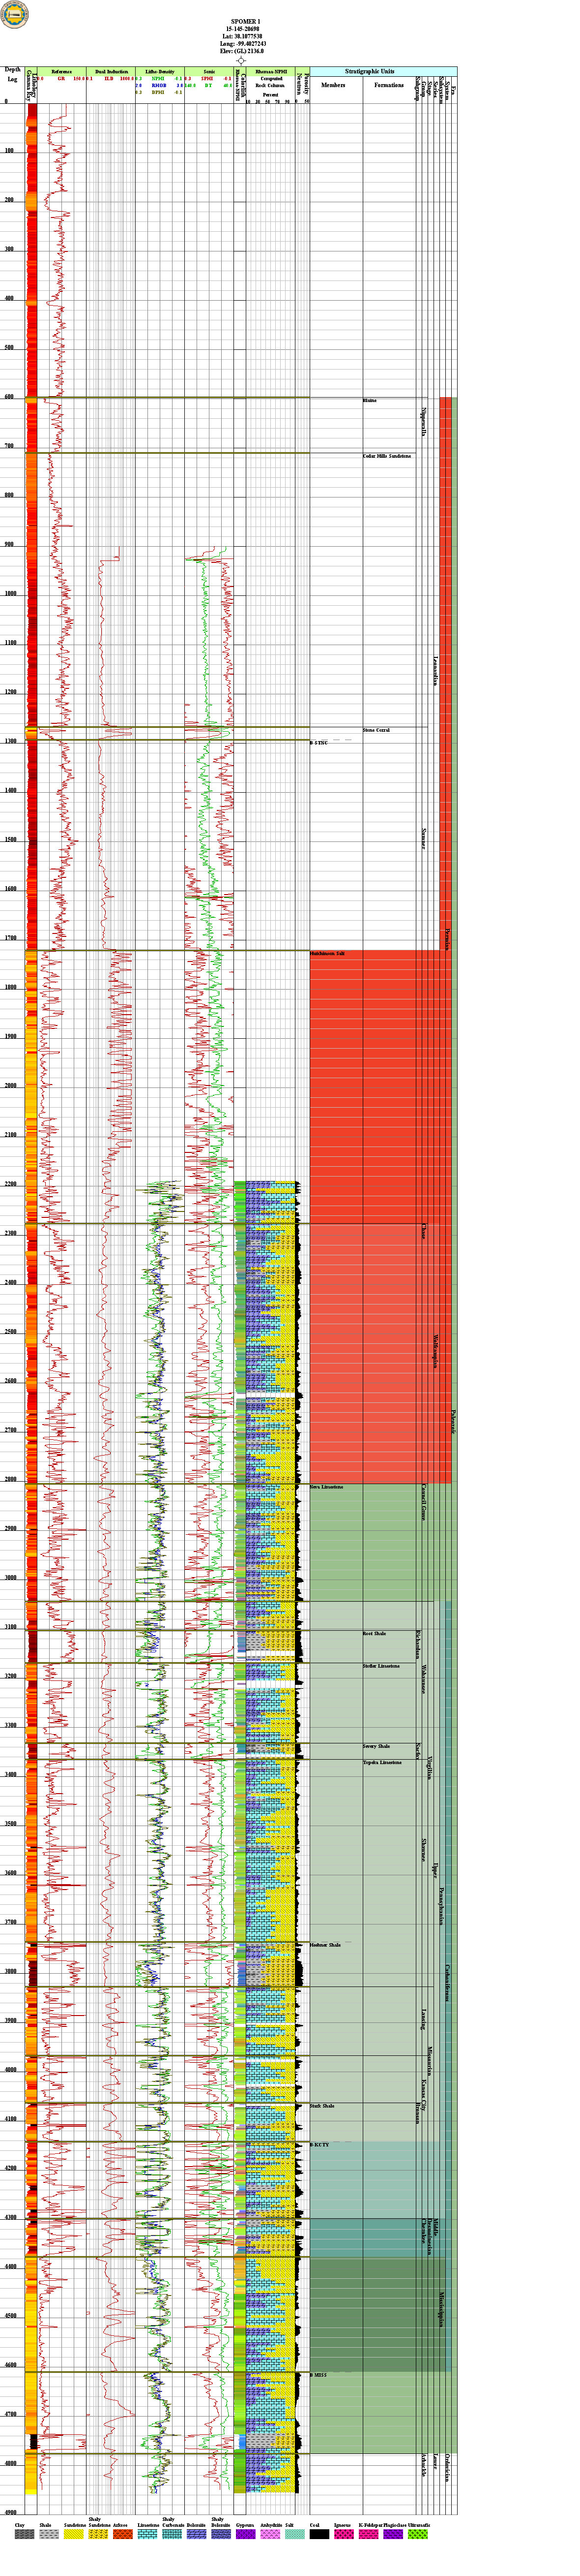
Task: Click the 'Hutchinson Salt' member label
Action: click(327, 954)
